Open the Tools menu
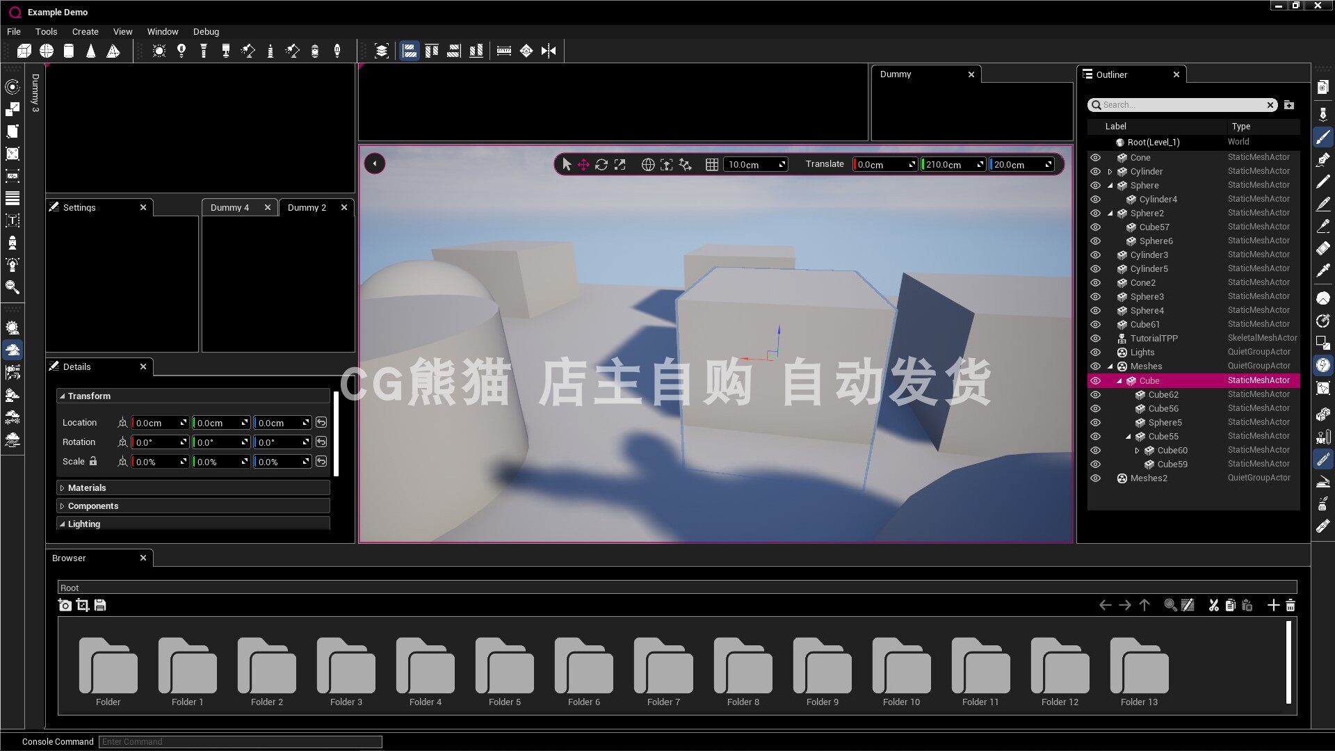Viewport: 1335px width, 751px height. tap(46, 31)
